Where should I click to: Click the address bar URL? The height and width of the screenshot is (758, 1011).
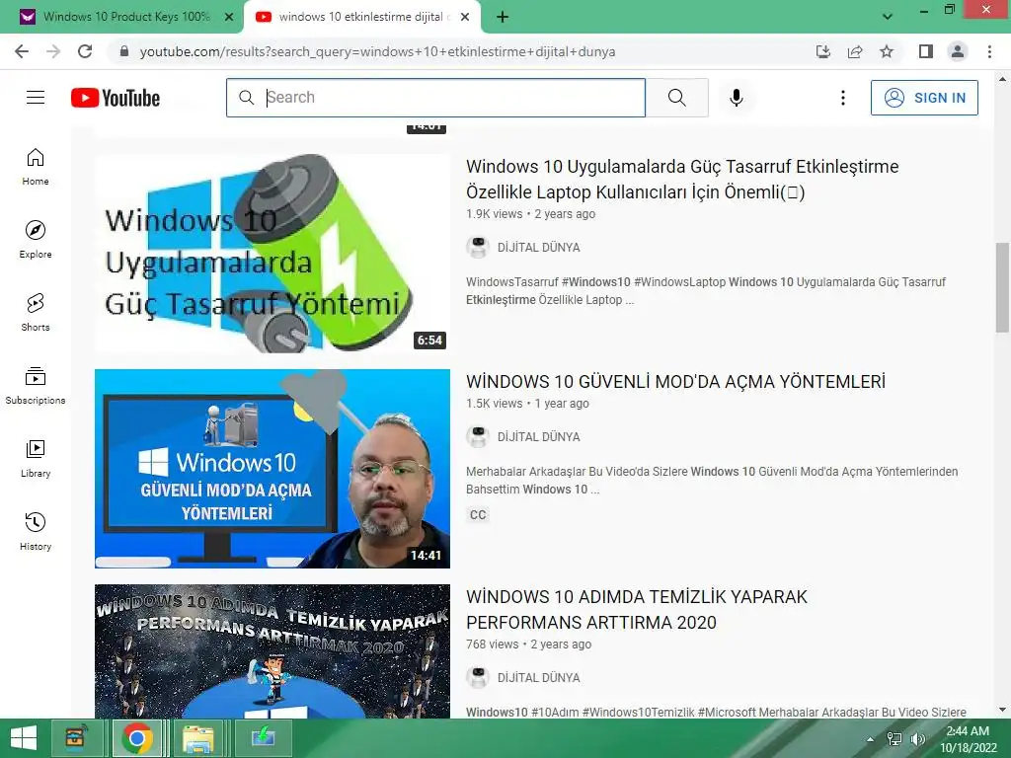coord(377,51)
